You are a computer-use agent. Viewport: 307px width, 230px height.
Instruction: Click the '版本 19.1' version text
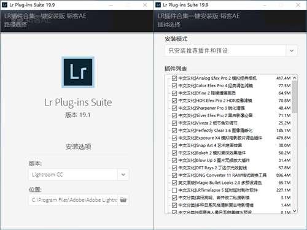click(x=78, y=115)
